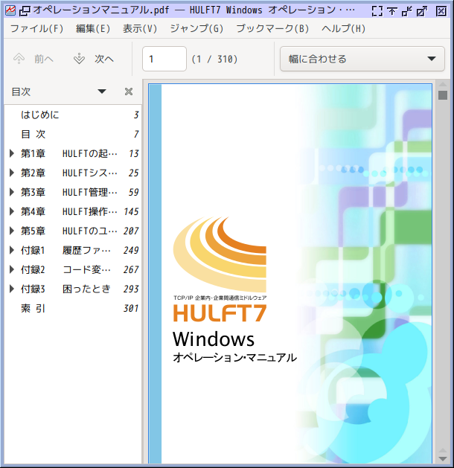
Task: Open the 幅に合わせる zoom dropdown
Action: (362, 59)
